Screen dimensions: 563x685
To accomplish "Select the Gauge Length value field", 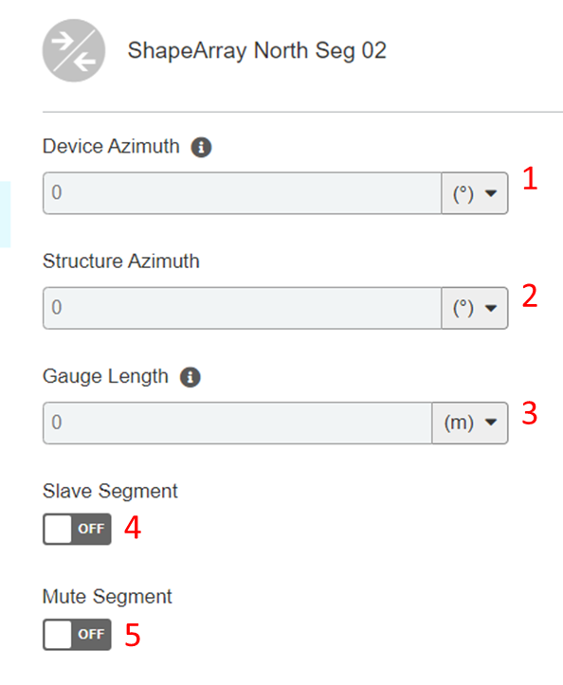I will (x=237, y=423).
